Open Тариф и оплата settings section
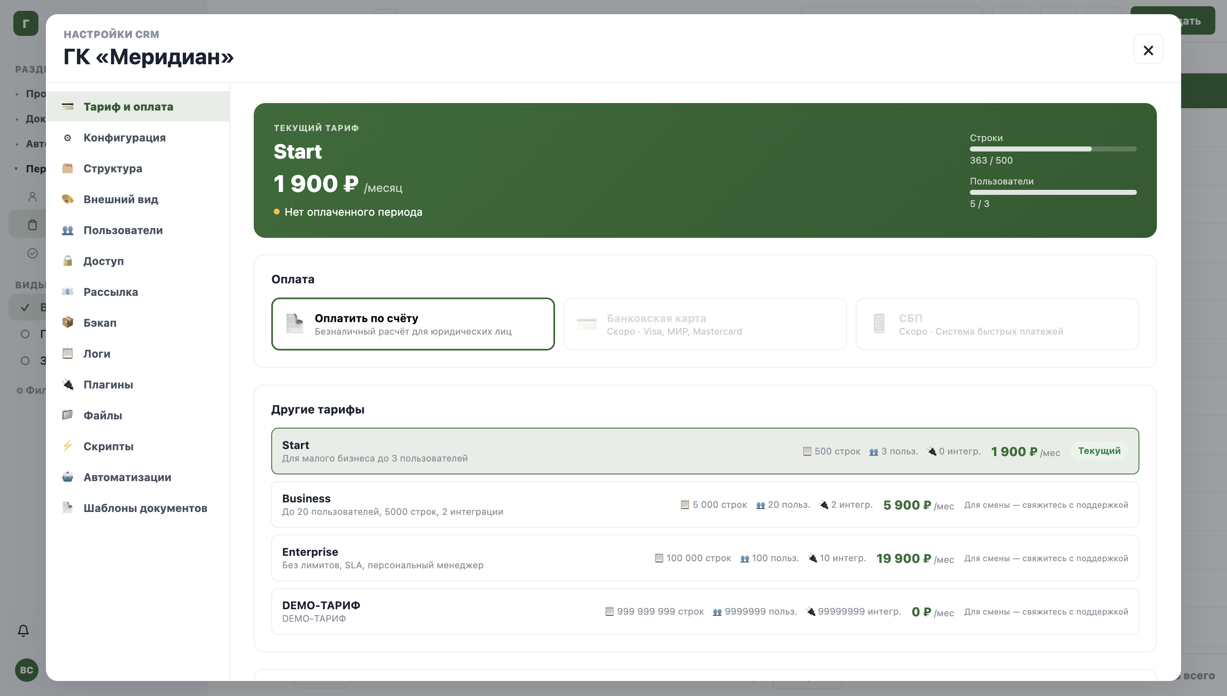Viewport: 1227px width, 696px height. tap(138, 106)
